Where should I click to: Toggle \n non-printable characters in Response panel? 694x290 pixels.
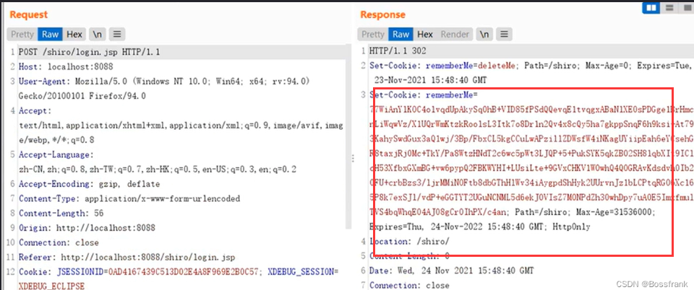[485, 34]
